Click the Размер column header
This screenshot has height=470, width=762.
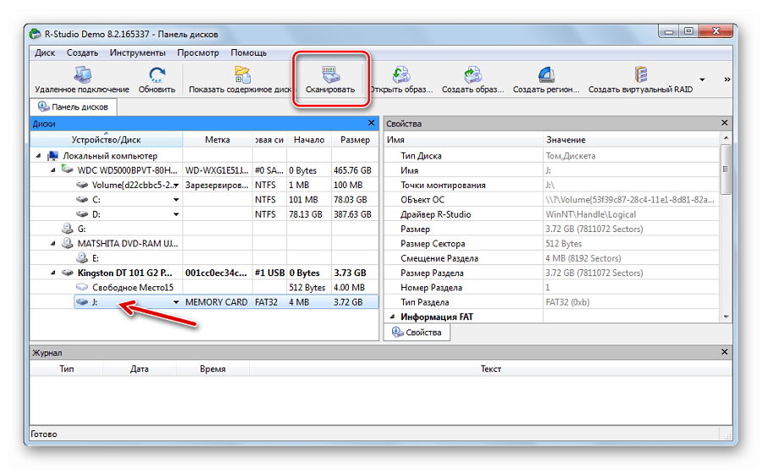click(355, 140)
